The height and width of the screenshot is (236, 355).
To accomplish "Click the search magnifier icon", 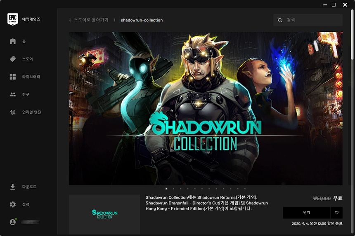I will (x=280, y=20).
